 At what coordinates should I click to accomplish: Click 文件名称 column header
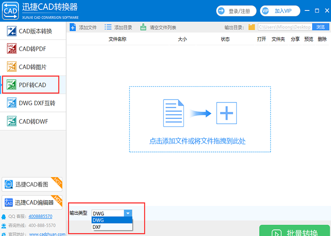(118, 39)
